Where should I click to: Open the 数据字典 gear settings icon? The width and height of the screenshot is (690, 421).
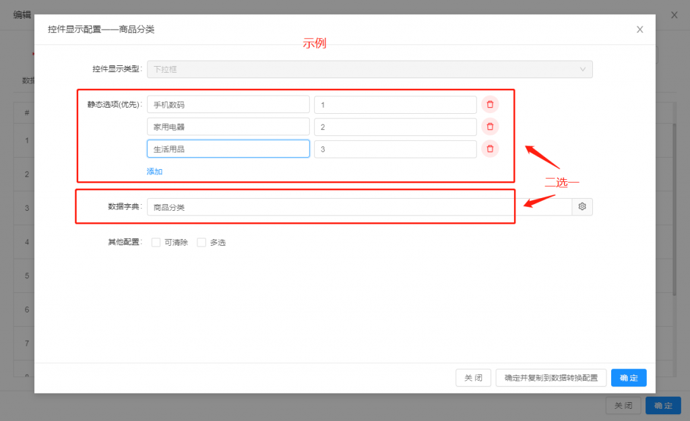pyautogui.click(x=582, y=207)
